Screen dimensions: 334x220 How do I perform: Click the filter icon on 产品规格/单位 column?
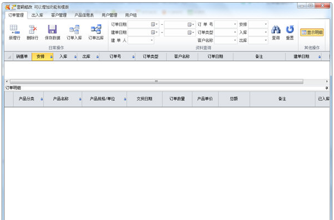(x=125, y=99)
